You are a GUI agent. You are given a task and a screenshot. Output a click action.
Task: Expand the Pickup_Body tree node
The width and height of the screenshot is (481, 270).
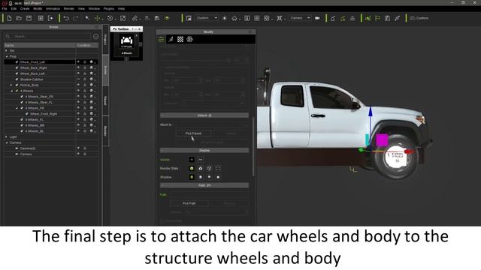click(11, 85)
